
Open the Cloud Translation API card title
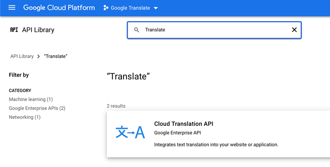184,124
